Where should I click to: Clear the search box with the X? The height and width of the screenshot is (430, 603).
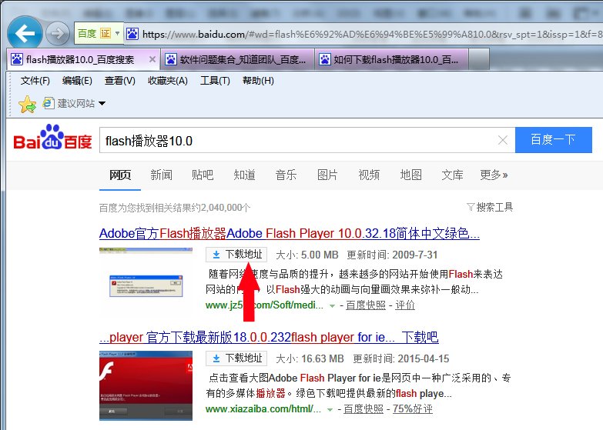[503, 140]
